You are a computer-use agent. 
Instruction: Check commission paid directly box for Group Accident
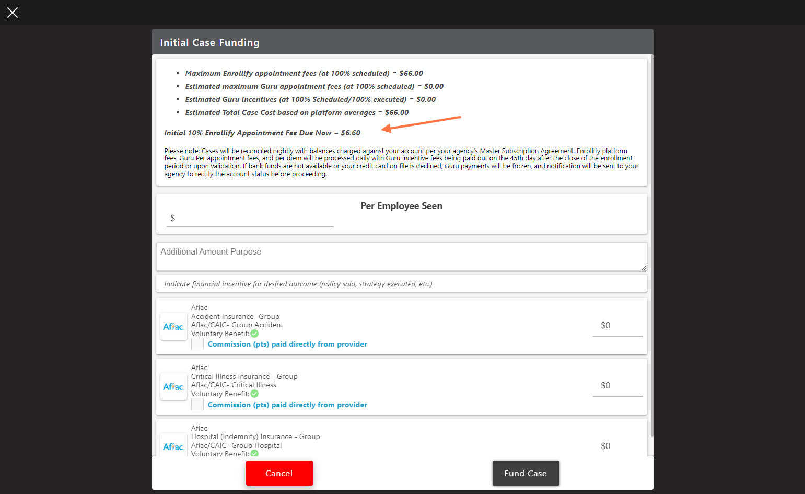click(197, 344)
